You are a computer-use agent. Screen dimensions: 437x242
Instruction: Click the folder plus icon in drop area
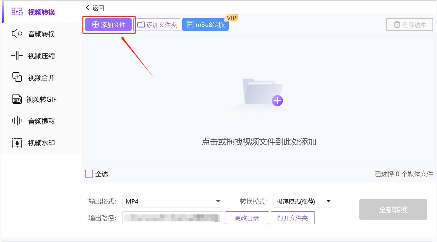point(263,92)
